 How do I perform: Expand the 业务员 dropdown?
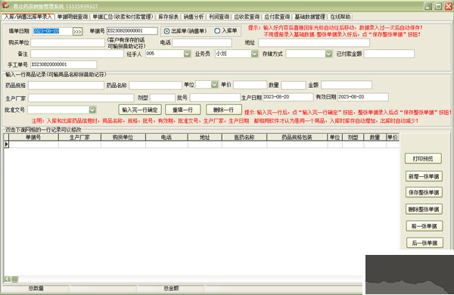[x=254, y=54]
